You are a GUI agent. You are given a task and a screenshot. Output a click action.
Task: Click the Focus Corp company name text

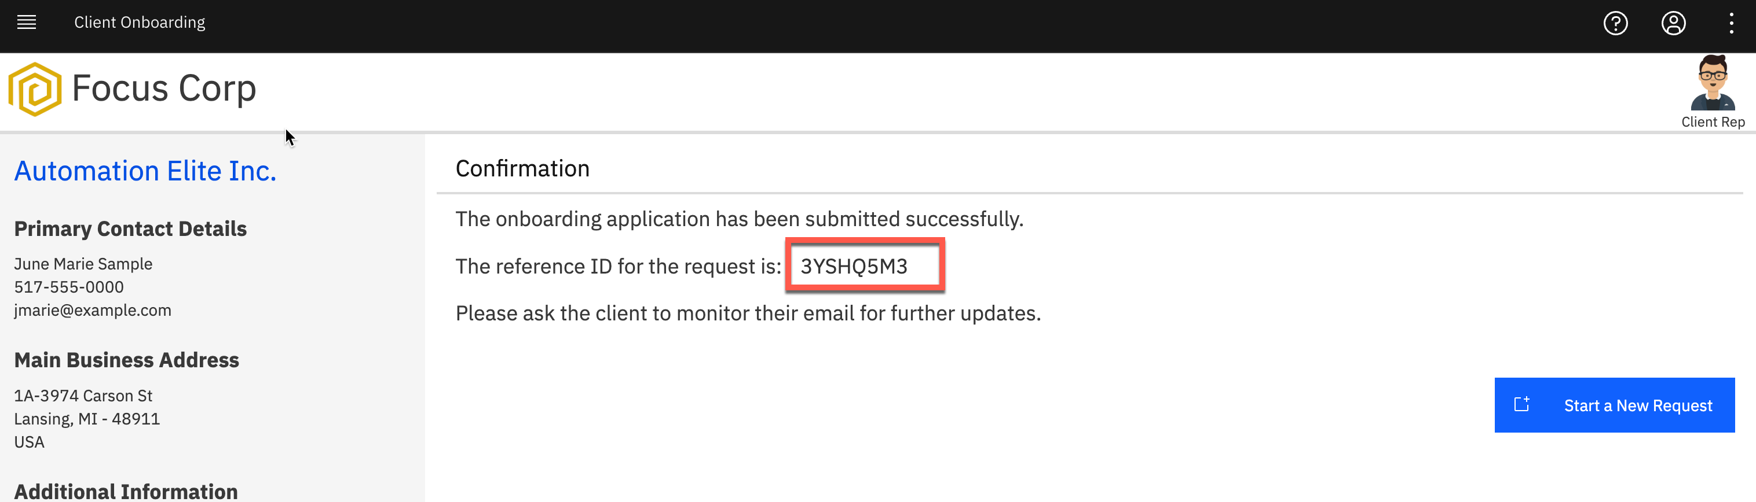point(163,88)
